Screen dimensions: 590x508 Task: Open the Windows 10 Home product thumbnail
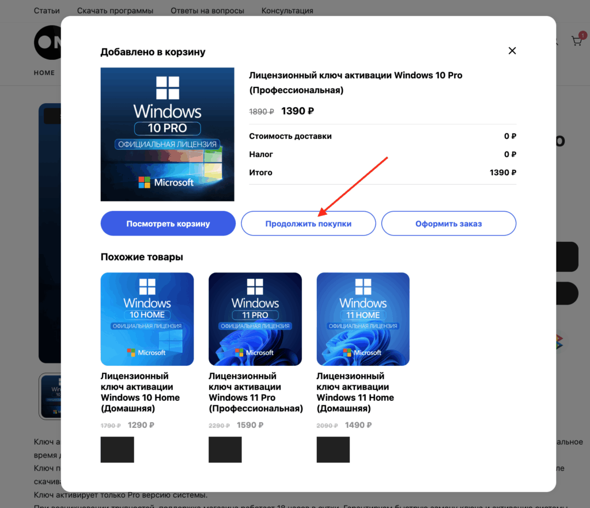tap(147, 319)
